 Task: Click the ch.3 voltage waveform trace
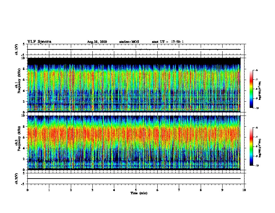pos(134,179)
